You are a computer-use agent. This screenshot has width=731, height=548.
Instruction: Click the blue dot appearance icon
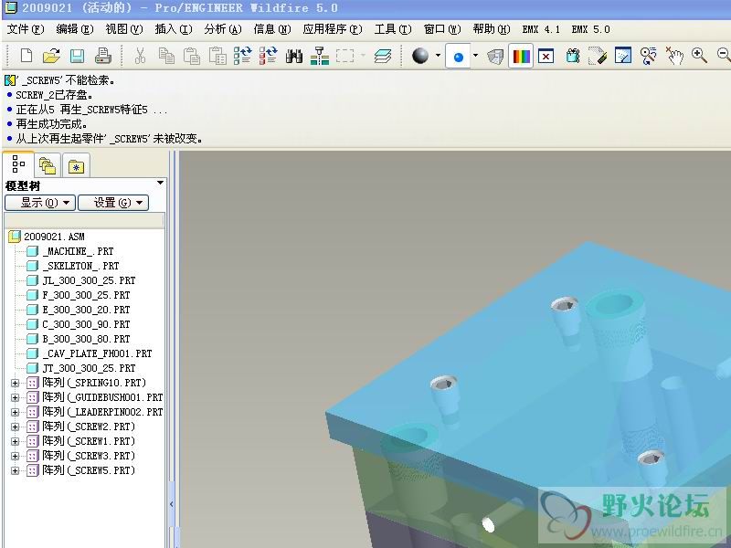pyautogui.click(x=459, y=57)
